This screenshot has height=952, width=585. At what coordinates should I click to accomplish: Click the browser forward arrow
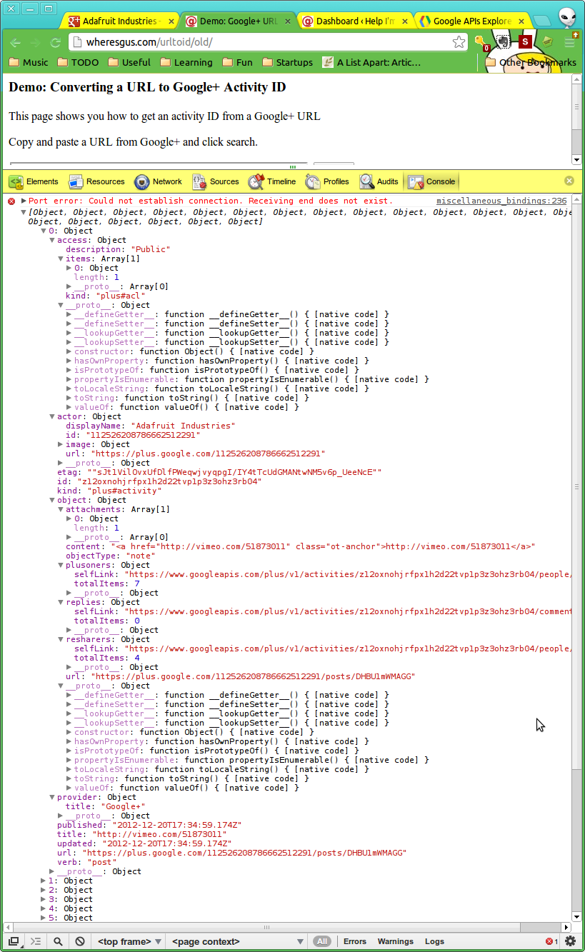(36, 42)
